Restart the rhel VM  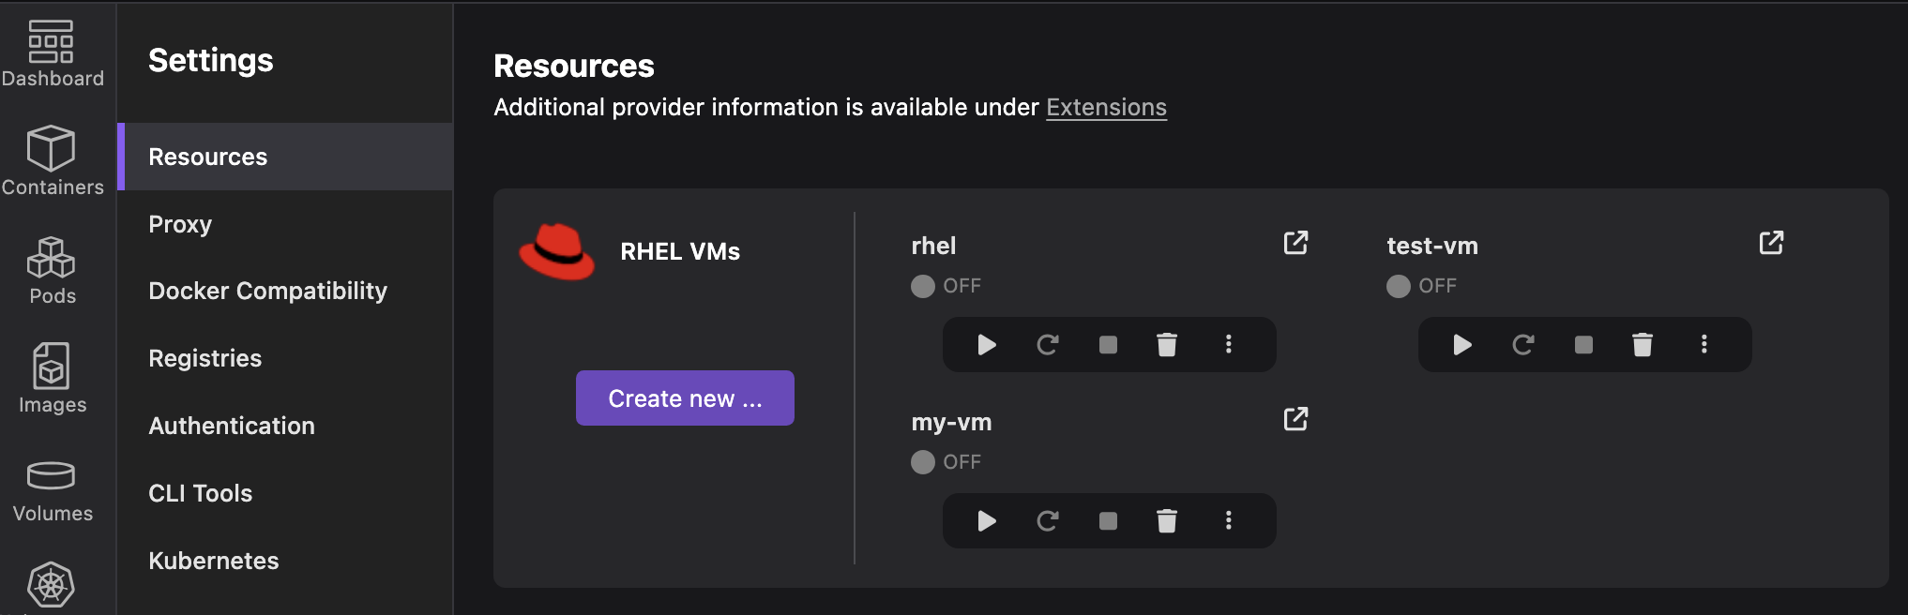(x=1048, y=345)
